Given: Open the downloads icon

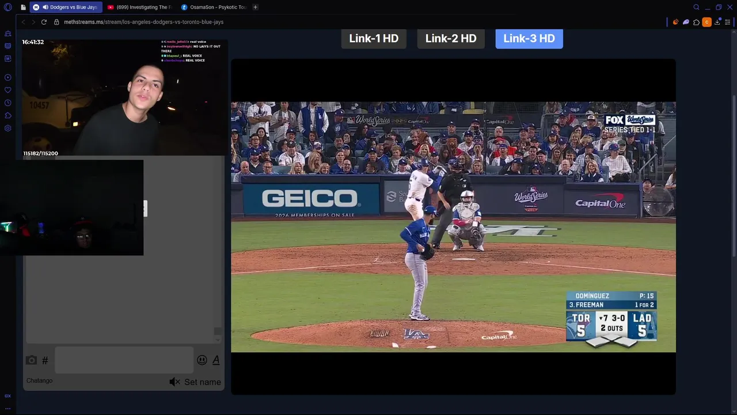Looking at the screenshot, I should click(717, 22).
